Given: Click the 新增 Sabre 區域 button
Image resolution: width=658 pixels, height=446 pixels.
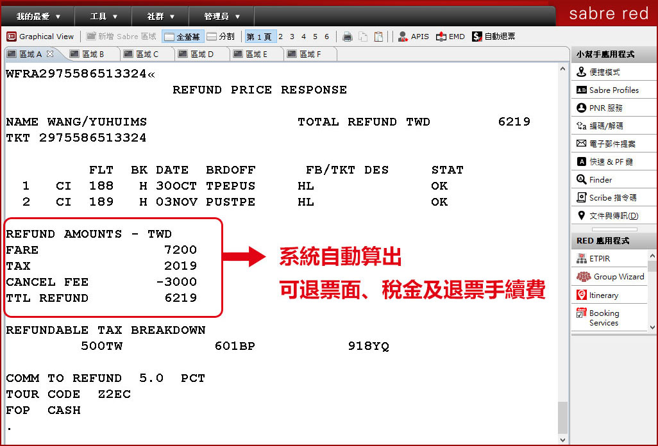Looking at the screenshot, I should click(x=121, y=37).
